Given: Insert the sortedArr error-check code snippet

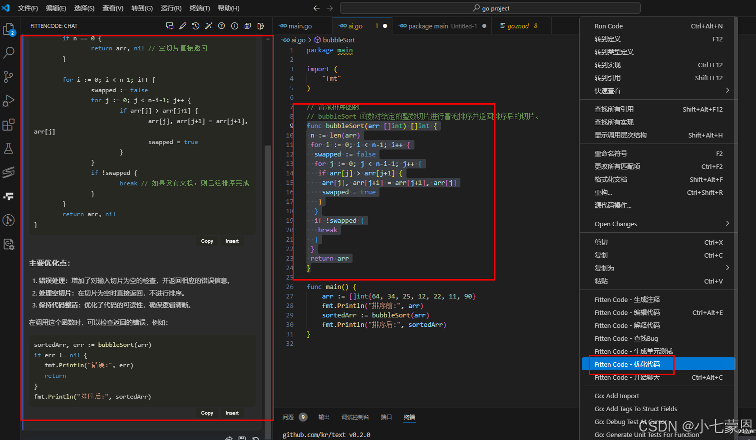Looking at the screenshot, I should pyautogui.click(x=232, y=413).
